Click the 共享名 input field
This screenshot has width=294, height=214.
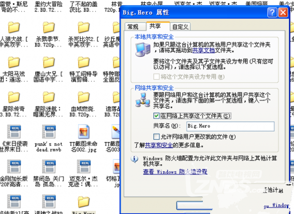[230, 126]
